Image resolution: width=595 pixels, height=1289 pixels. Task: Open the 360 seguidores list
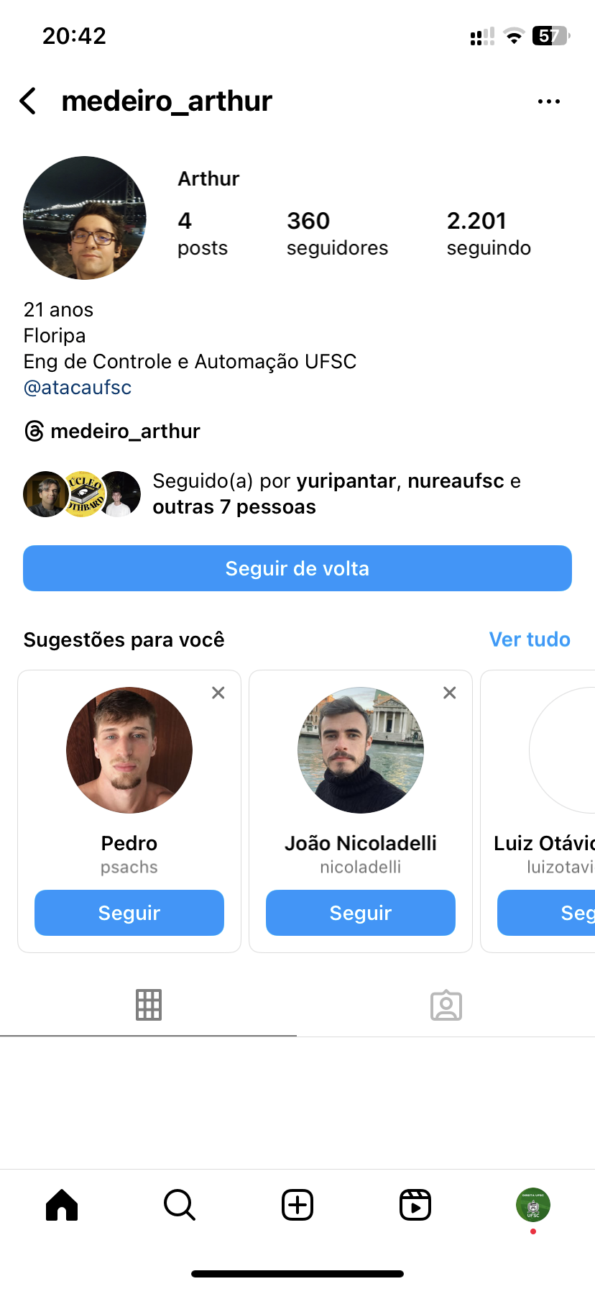point(337,233)
